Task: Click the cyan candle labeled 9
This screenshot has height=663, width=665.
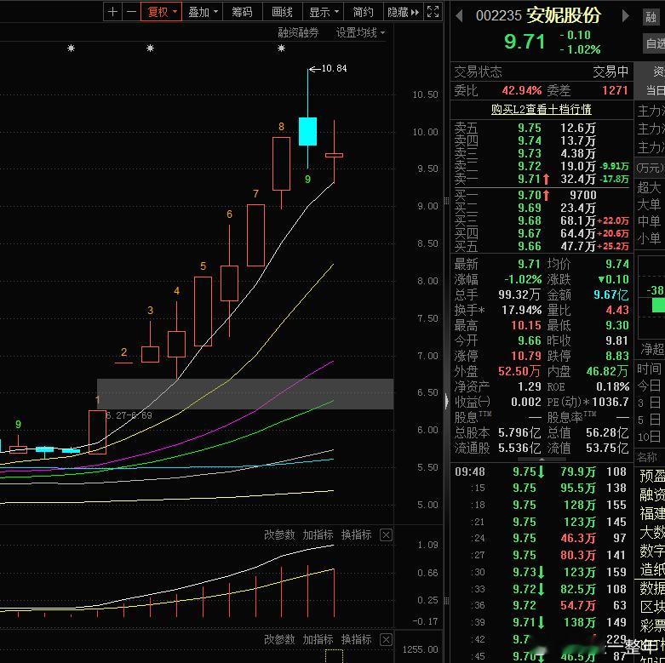Action: 307,131
